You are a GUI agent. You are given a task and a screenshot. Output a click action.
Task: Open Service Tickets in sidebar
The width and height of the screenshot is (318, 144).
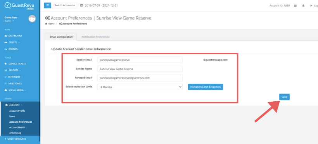click(17, 64)
